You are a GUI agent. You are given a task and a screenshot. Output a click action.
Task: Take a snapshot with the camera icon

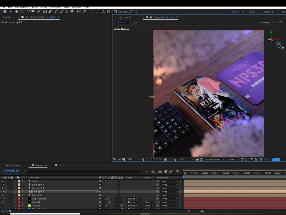pos(166,159)
